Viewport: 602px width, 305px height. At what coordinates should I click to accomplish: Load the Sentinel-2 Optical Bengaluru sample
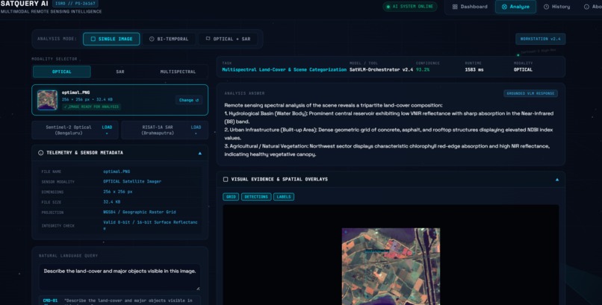pyautogui.click(x=75, y=131)
